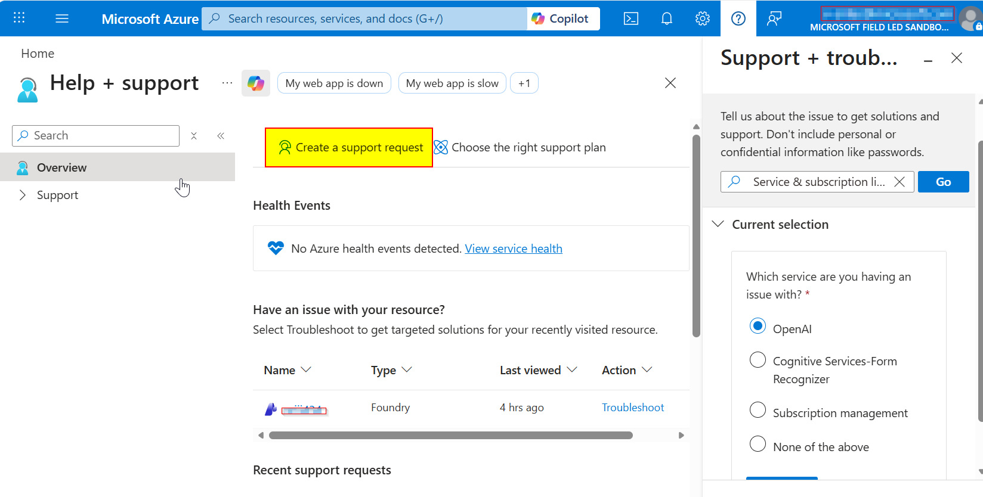Clear the sidebar search with X icon
This screenshot has width=983, height=497.
coord(194,136)
